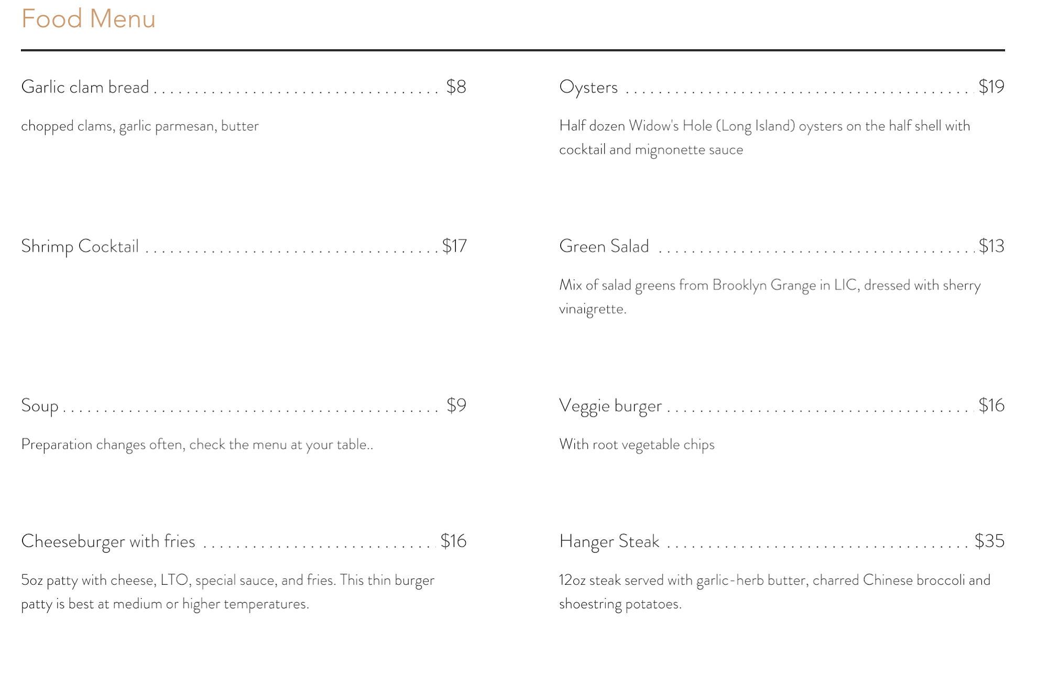This screenshot has height=676, width=1048.
Task: Select the Shrimp Cocktail item title
Action: 80,246
